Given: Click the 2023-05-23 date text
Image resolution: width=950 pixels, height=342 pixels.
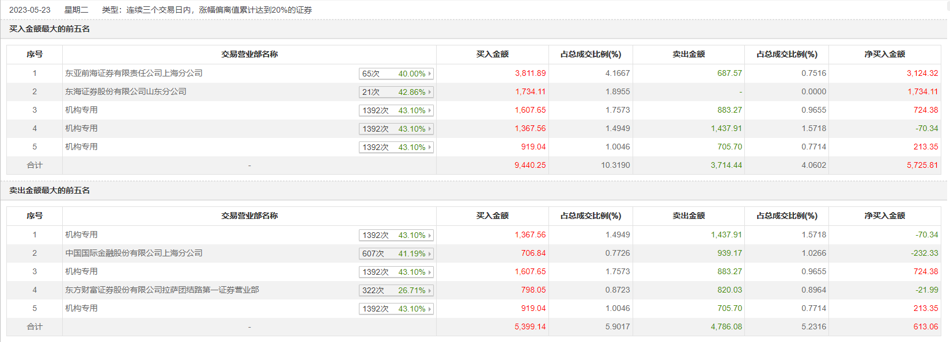Looking at the screenshot, I should (30, 10).
